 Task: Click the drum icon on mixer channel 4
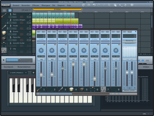[71, 89]
